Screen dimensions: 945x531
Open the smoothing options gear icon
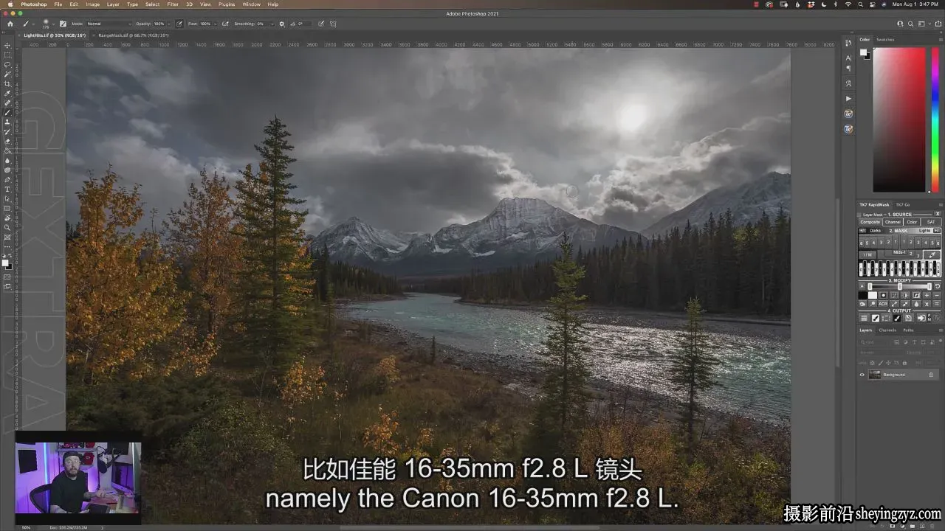[281, 24]
